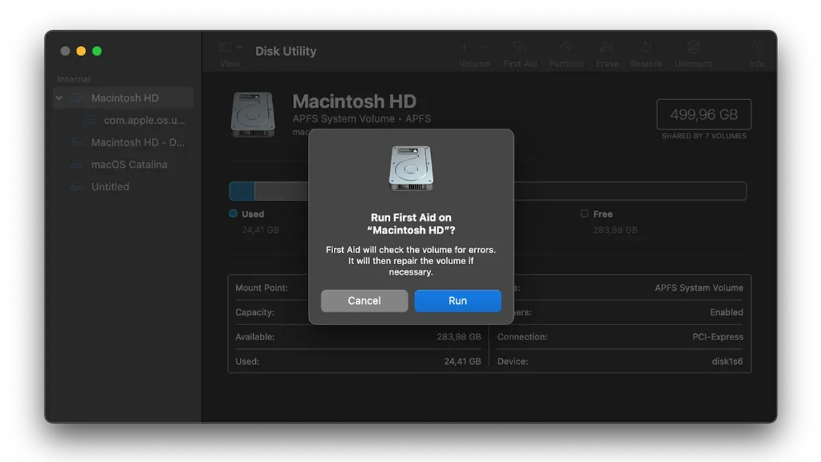Click the 'Capacity:' row label
Image resolution: width=821 pixels, height=462 pixels.
click(x=255, y=312)
